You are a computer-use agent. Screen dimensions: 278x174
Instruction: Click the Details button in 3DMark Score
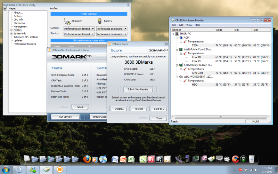point(118,109)
